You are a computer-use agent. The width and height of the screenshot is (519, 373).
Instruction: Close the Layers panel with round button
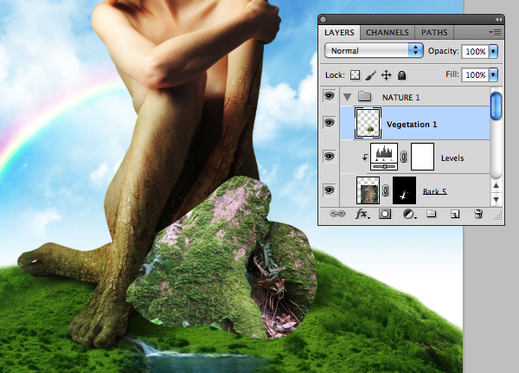tap(324, 20)
